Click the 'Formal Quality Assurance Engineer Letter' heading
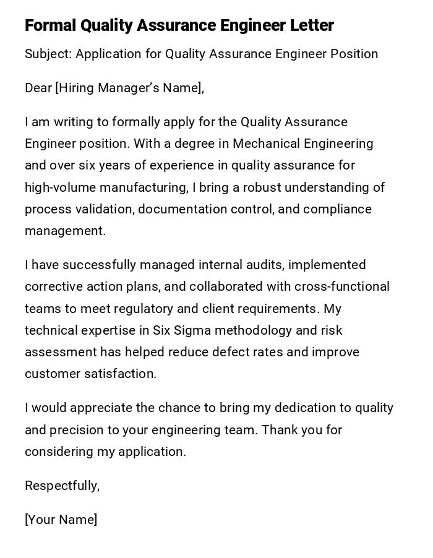 179,25
